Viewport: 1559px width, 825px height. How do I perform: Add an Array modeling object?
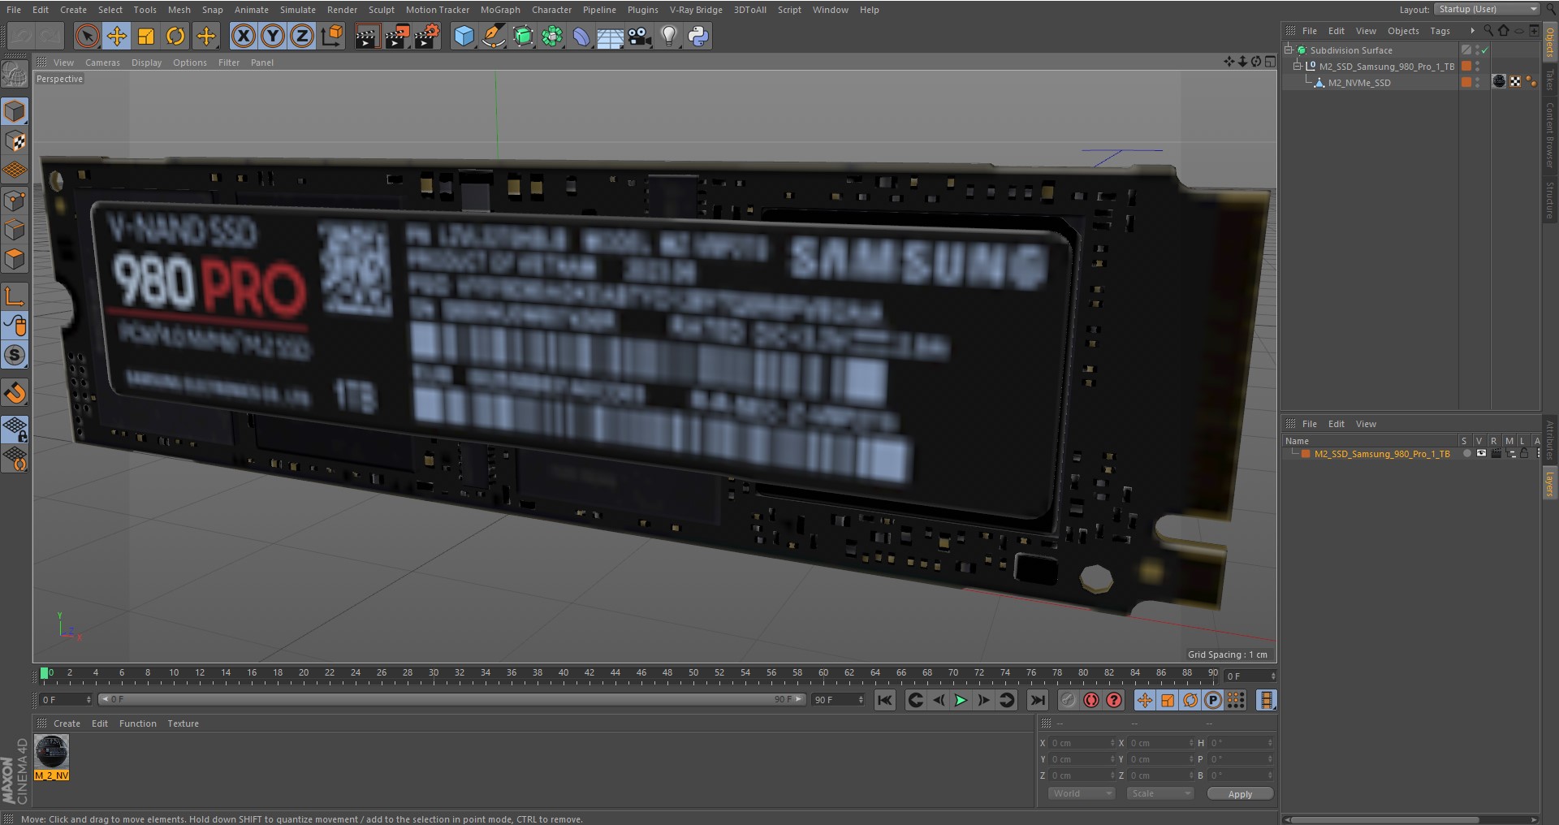pos(552,36)
